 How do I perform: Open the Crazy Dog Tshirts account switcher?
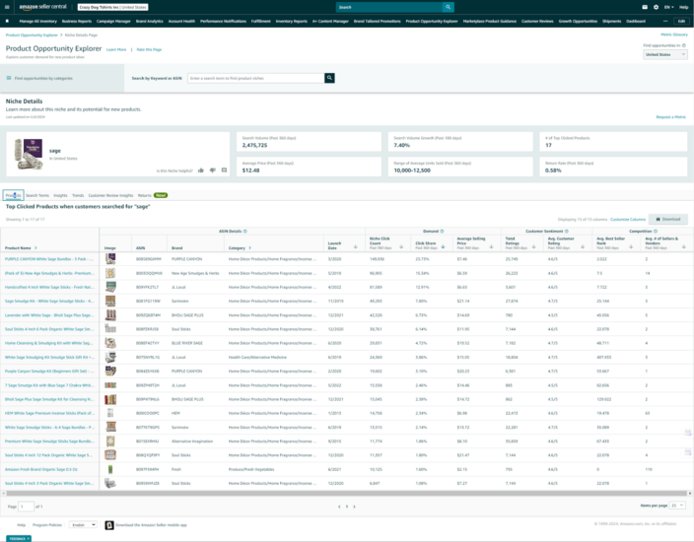pyautogui.click(x=112, y=7)
